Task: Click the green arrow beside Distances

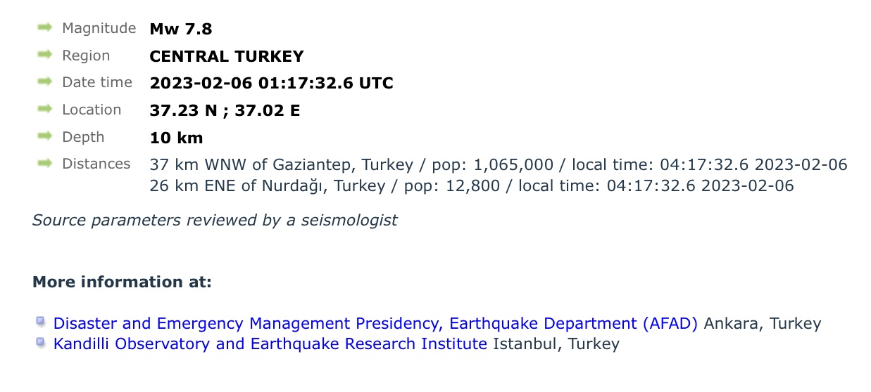Action: (45, 163)
